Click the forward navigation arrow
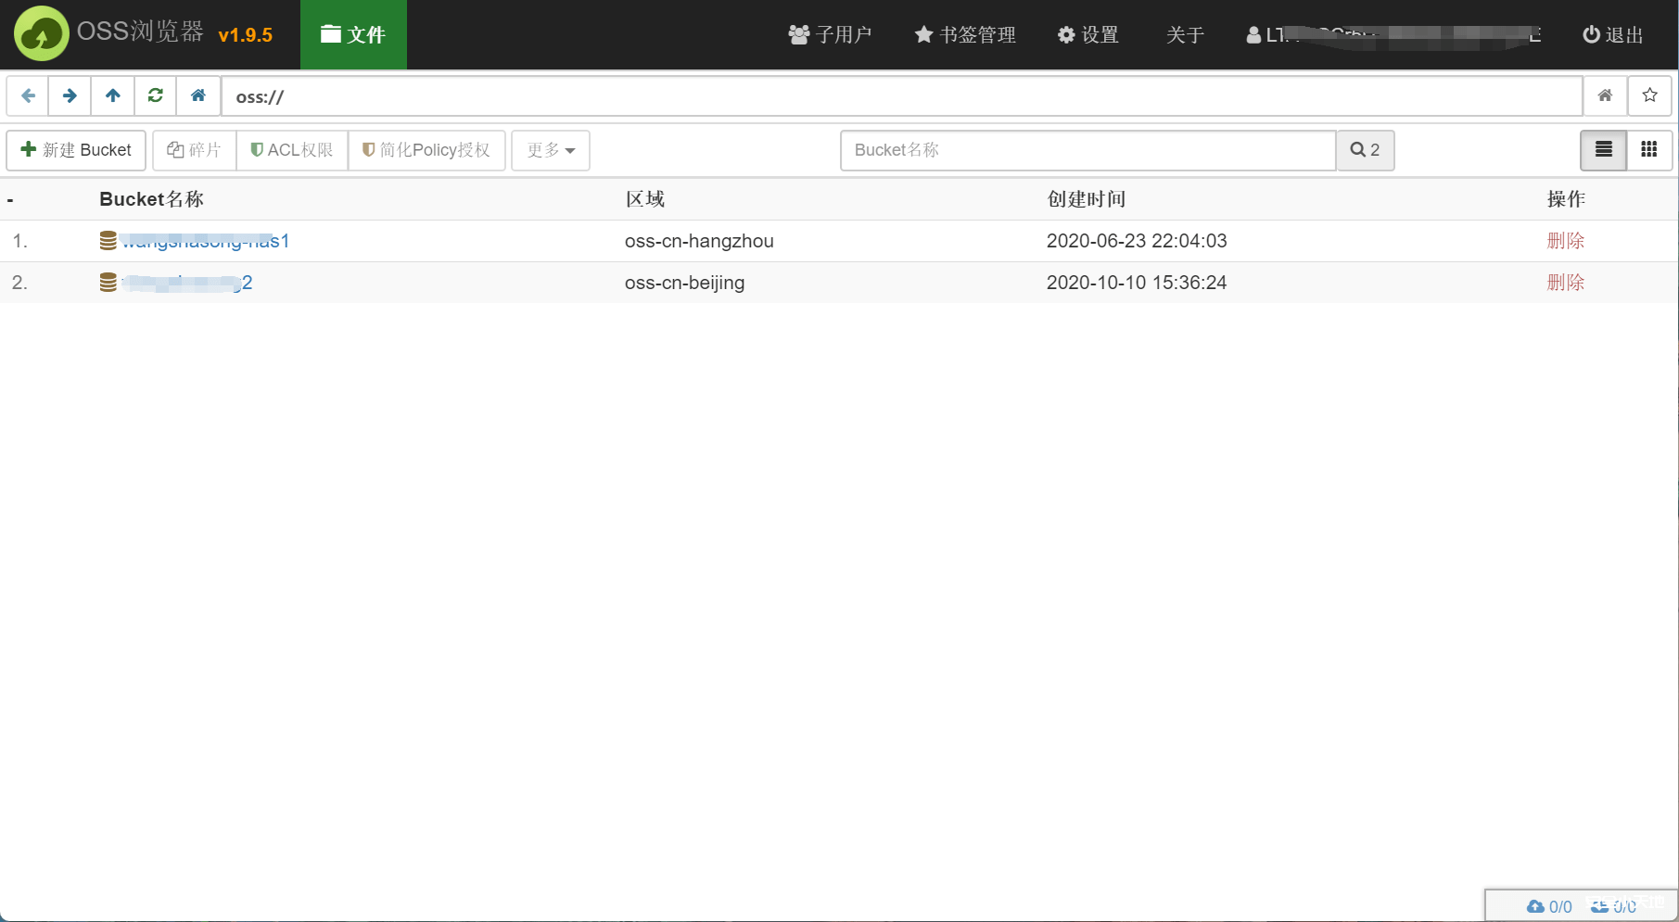Image resolution: width=1679 pixels, height=922 pixels. tap(70, 95)
